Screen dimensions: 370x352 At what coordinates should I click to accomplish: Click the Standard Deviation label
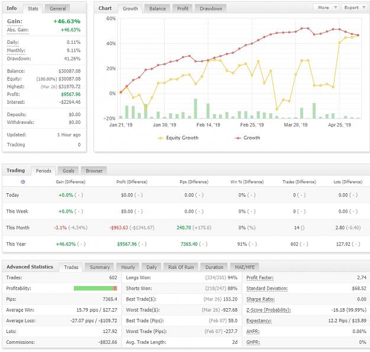[x=267, y=289]
